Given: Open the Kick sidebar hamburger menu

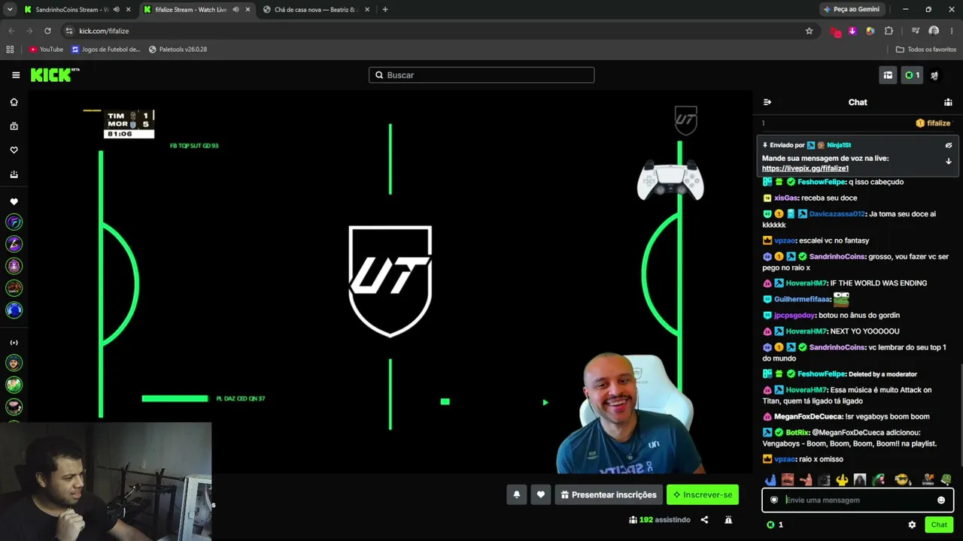Looking at the screenshot, I should click(16, 75).
